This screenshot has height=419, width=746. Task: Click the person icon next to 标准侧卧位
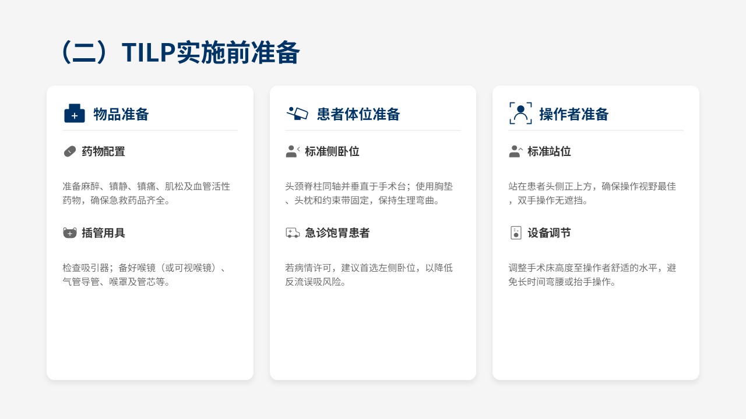(293, 151)
